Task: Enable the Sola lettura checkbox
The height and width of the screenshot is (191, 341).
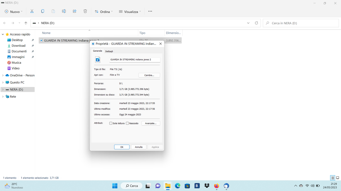Action: coord(111,123)
